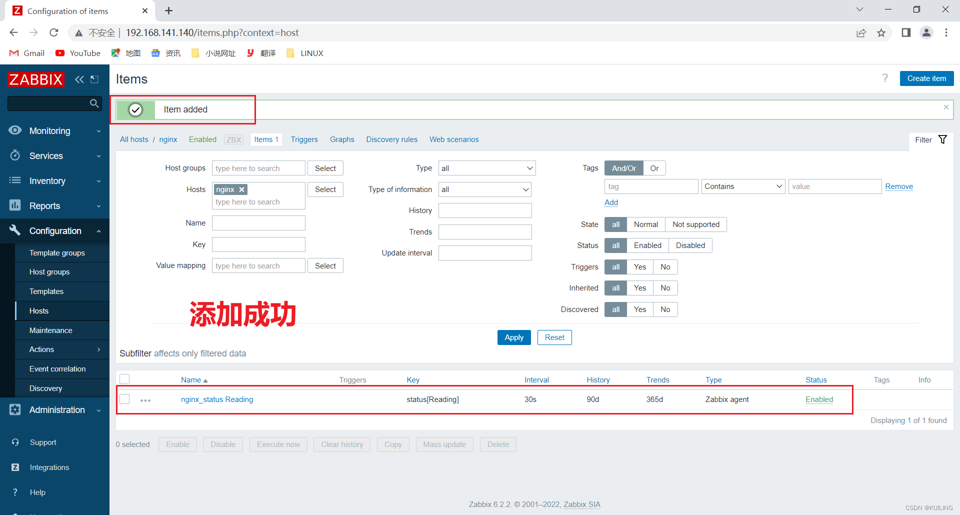
Task: Click Reset filter button
Action: (554, 337)
